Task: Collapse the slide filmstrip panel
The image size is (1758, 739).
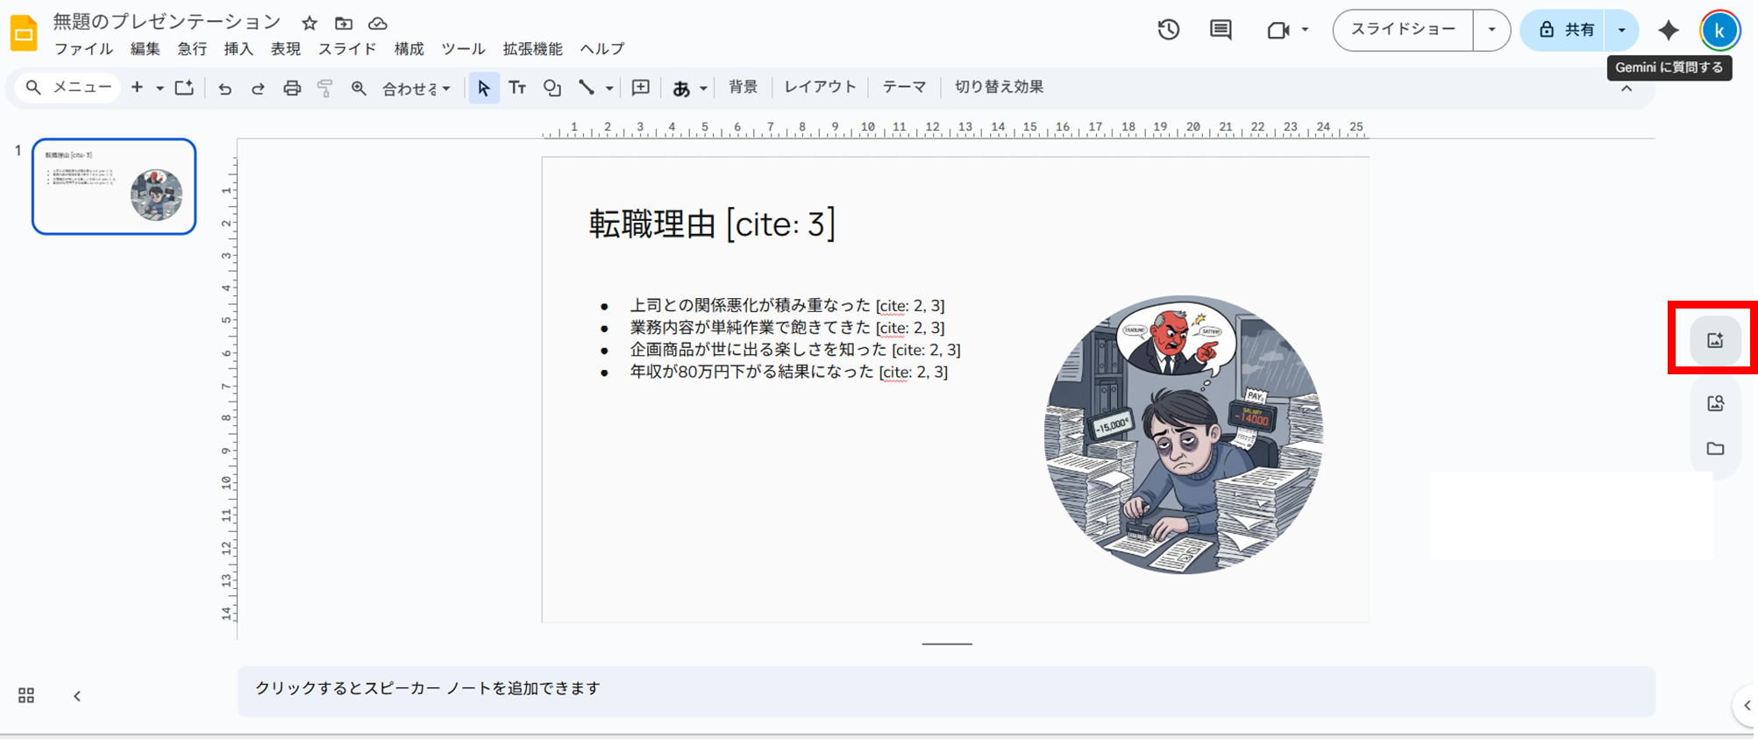Action: (x=77, y=696)
